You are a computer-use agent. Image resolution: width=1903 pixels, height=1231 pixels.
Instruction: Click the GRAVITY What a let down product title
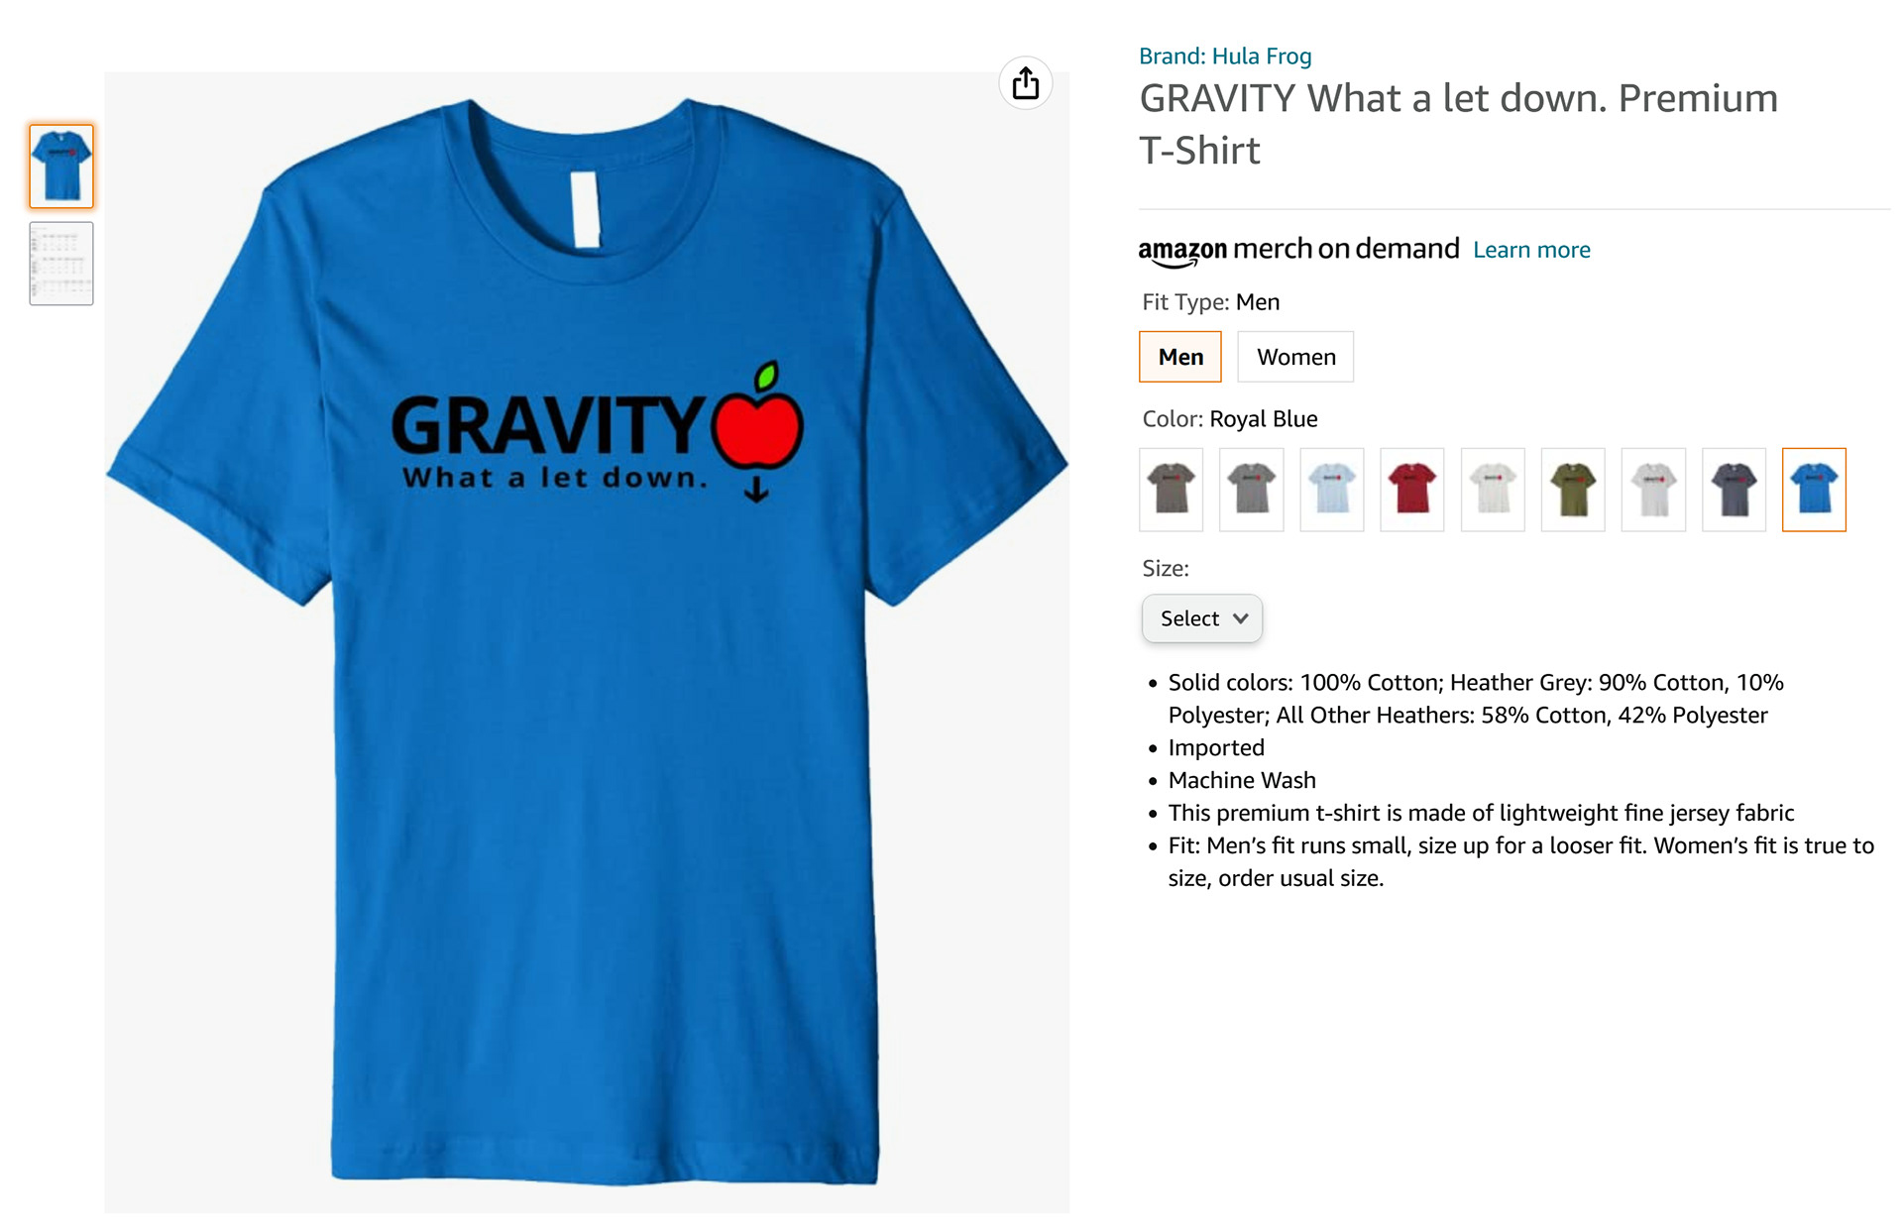1458,124
